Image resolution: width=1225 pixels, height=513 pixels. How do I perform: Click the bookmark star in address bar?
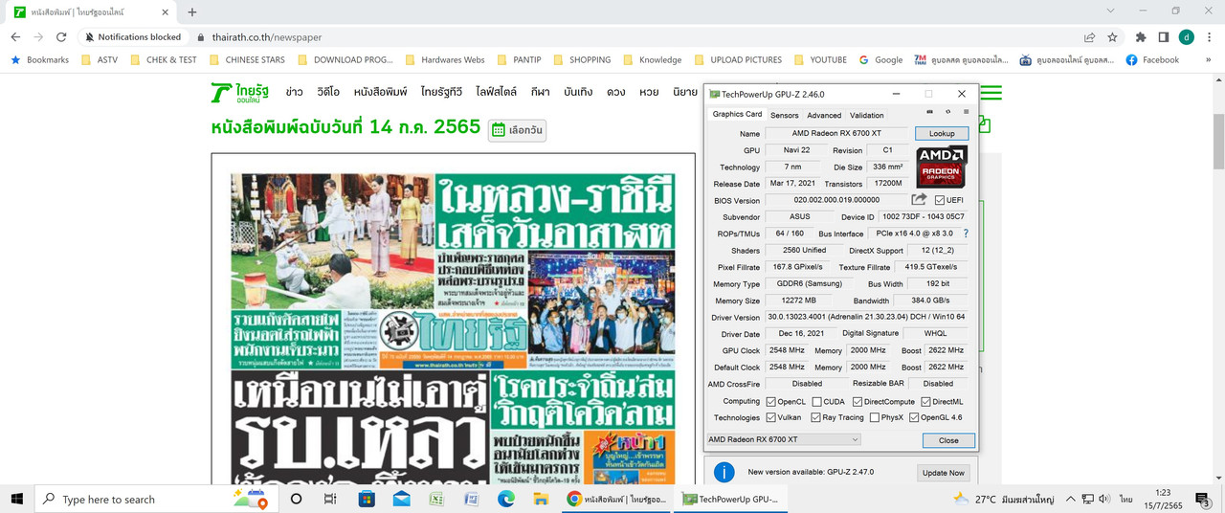1112,37
